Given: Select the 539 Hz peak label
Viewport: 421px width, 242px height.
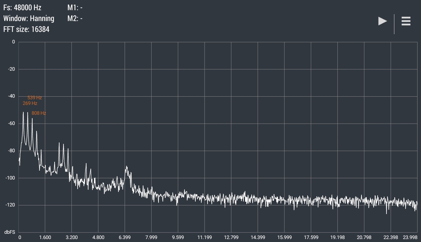Looking at the screenshot, I should click(35, 98).
